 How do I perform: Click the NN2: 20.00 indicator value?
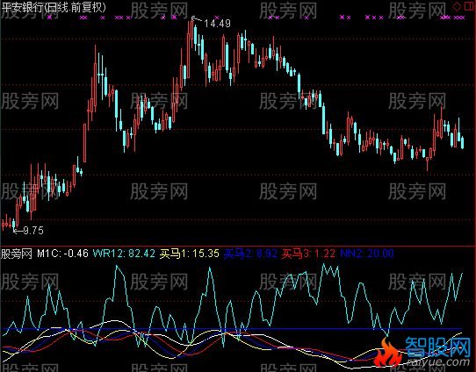[x=367, y=254]
